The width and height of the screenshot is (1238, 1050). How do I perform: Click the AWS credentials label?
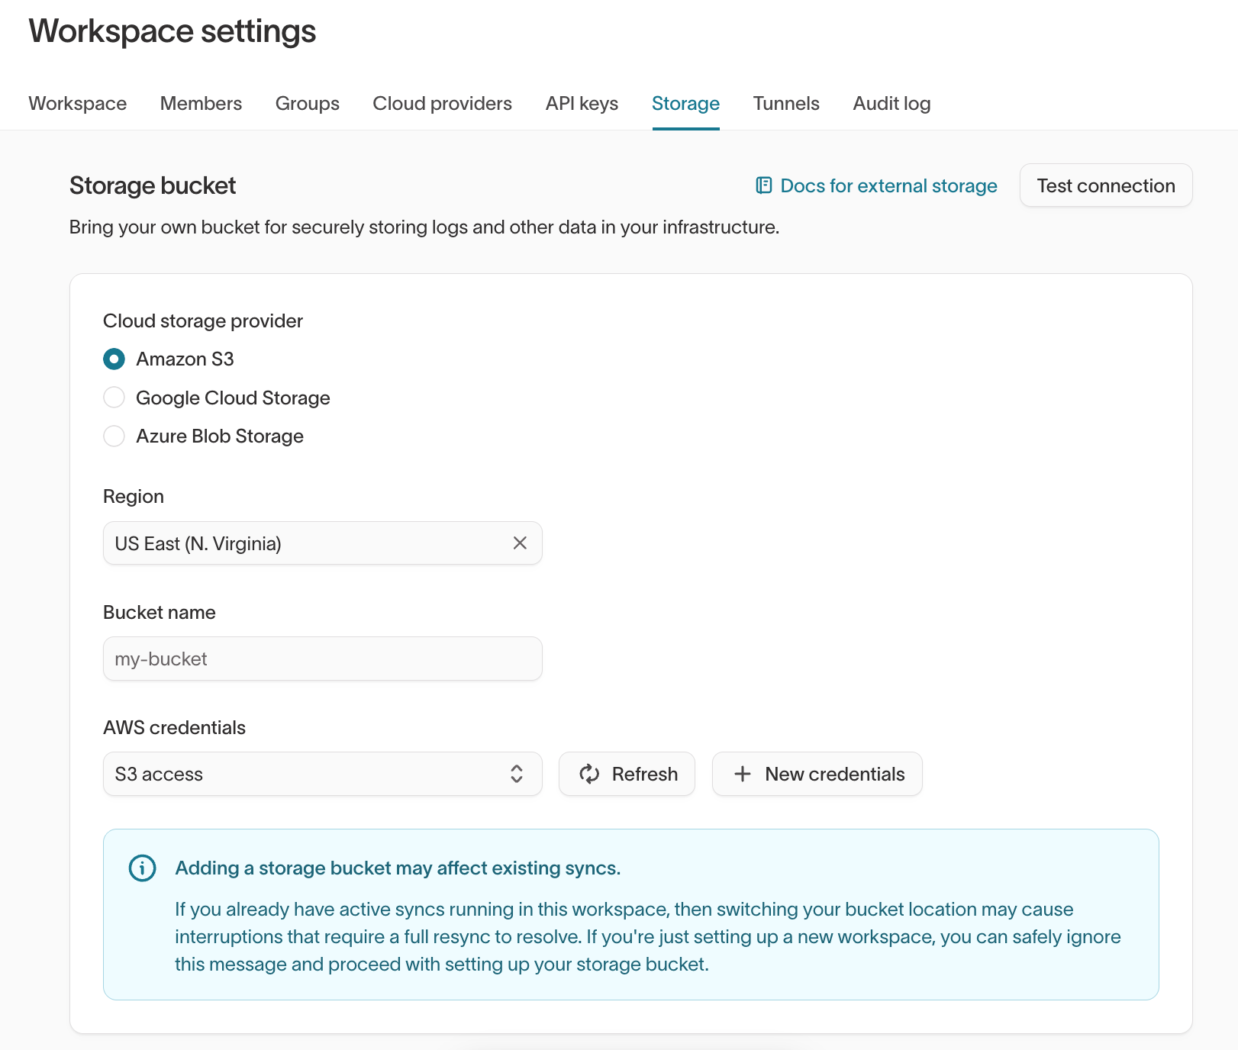click(174, 728)
